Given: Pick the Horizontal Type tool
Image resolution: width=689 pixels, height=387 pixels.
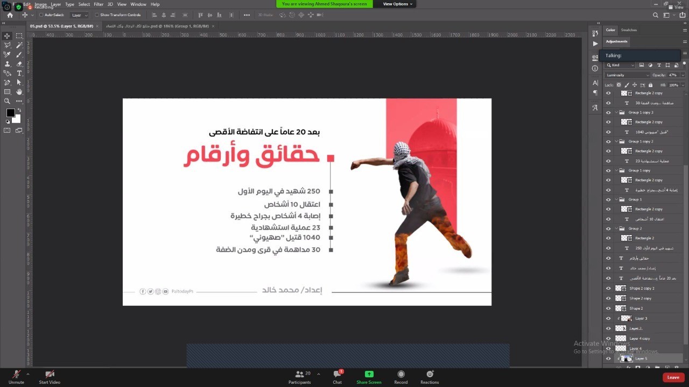Looking at the screenshot, I should tap(19, 73).
